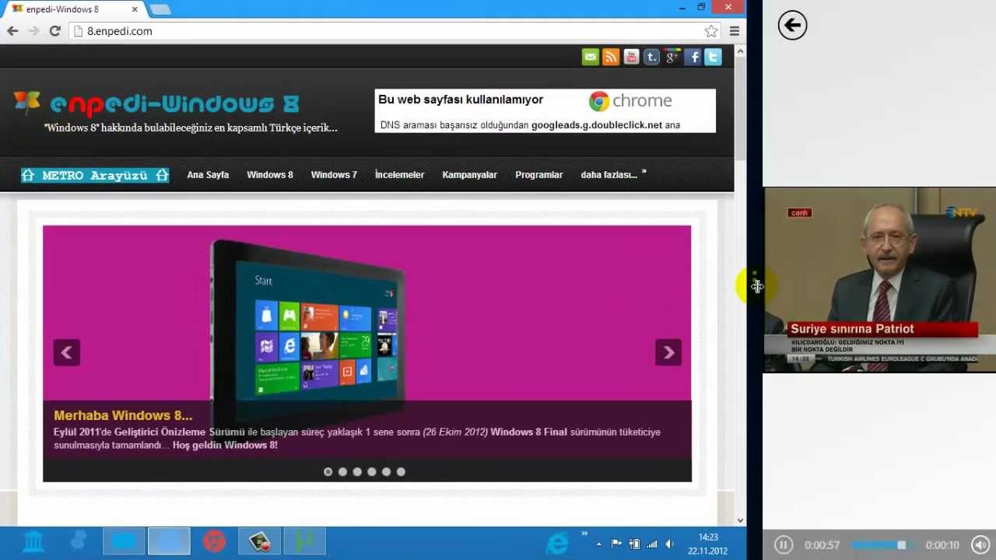Select the fourth slider pagination dot
996x560 pixels.
[x=372, y=471]
